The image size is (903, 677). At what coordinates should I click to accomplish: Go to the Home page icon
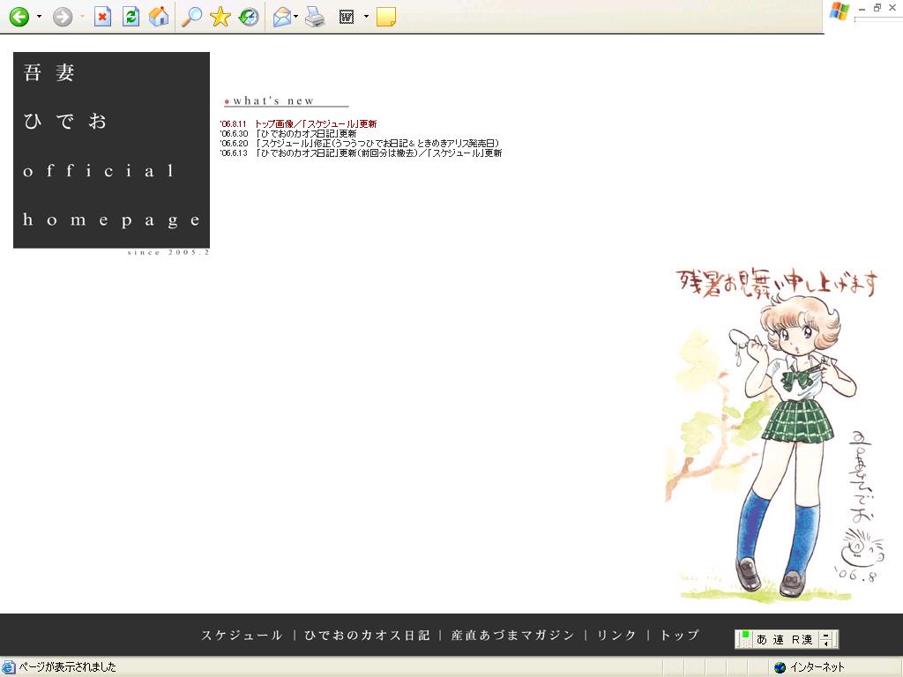pyautogui.click(x=159, y=17)
